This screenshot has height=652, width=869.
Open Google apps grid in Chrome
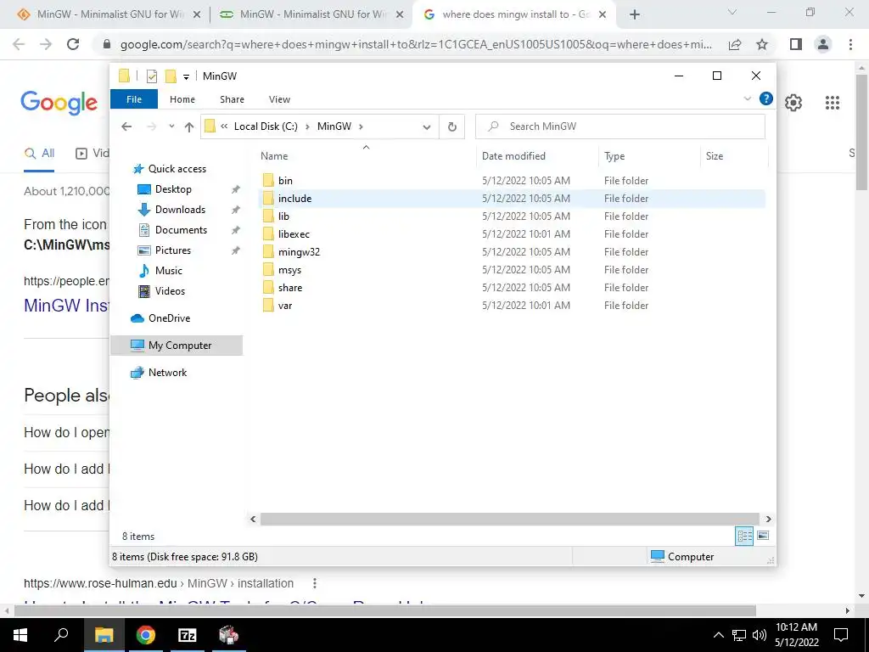tap(832, 103)
